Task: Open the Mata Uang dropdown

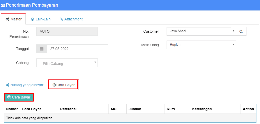Action: pyautogui.click(x=201, y=45)
